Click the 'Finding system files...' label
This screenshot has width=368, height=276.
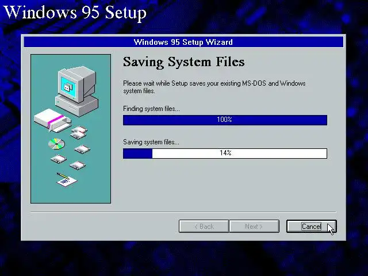point(151,109)
